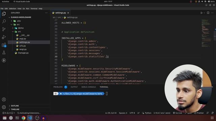
Task: Expand the OUTLINE section
Action: click(15, 106)
